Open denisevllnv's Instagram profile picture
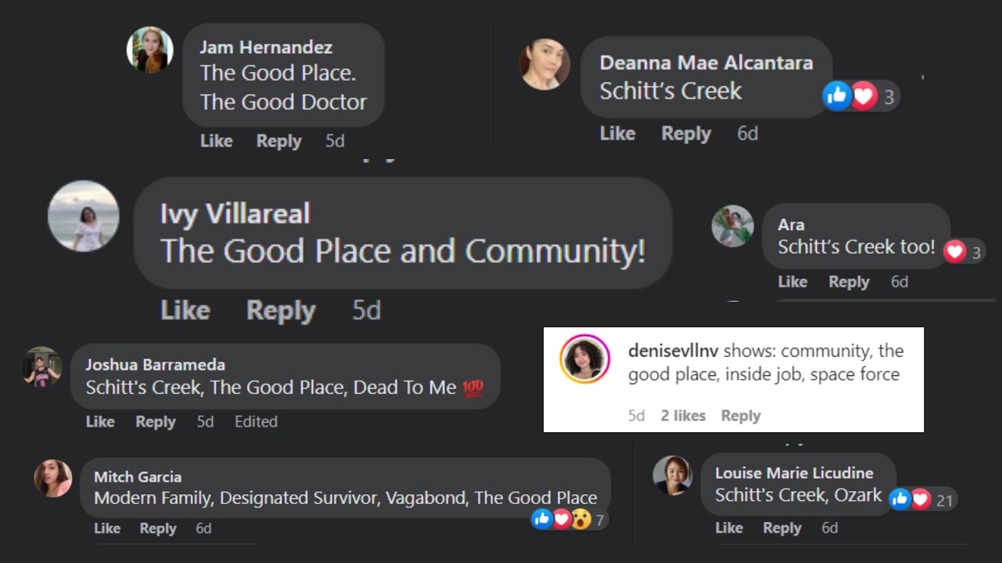Image resolution: width=1002 pixels, height=563 pixels. pos(584,358)
